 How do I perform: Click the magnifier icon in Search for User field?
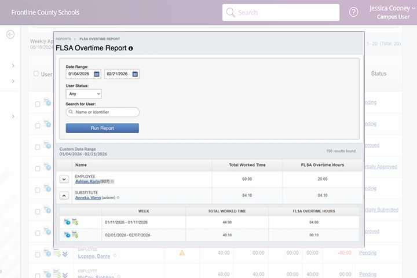coord(71,112)
